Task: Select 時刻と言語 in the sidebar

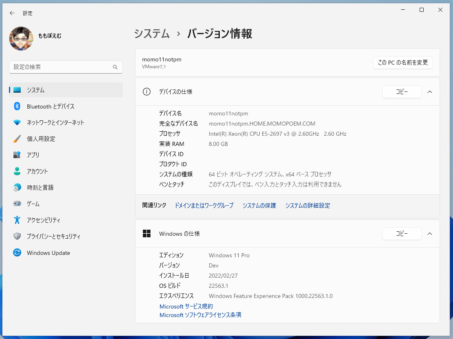Action: click(x=40, y=187)
